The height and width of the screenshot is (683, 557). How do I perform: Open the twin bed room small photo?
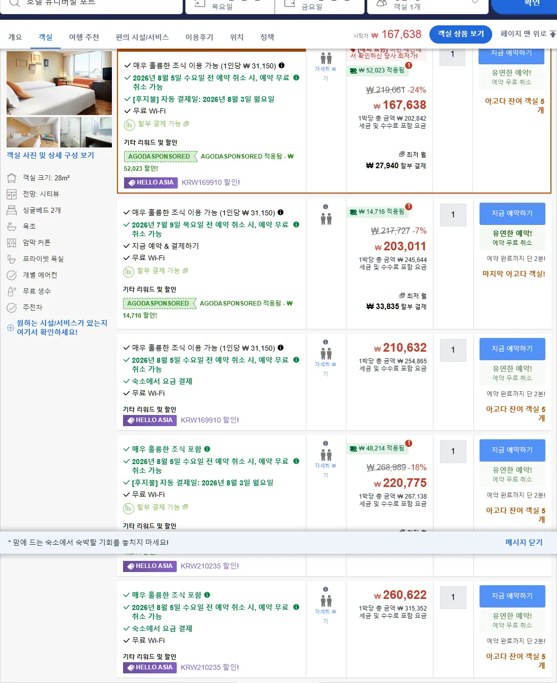(32, 132)
